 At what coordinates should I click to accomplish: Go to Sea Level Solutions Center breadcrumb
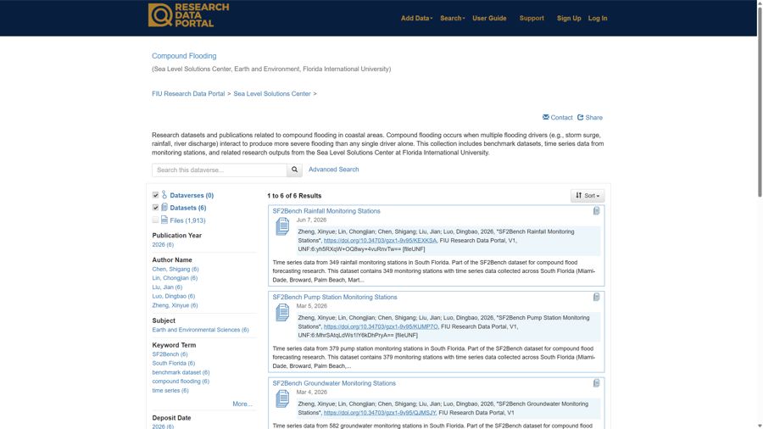272,93
